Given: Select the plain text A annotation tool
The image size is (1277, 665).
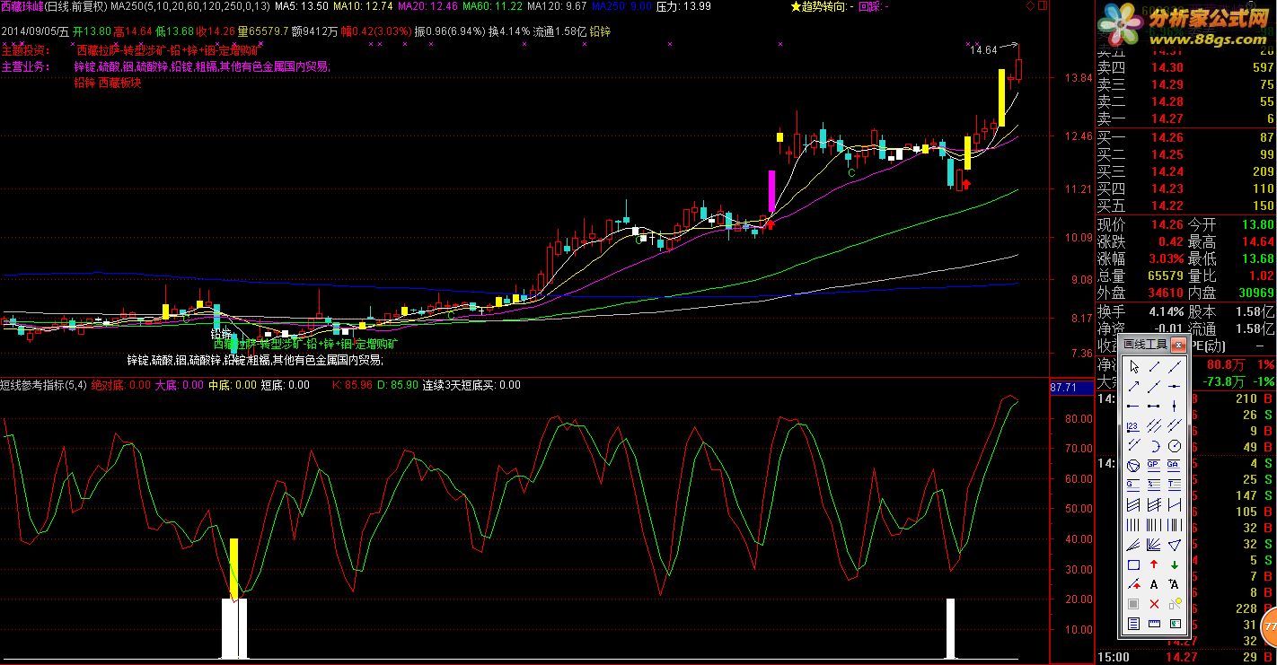Looking at the screenshot, I should (x=1154, y=584).
